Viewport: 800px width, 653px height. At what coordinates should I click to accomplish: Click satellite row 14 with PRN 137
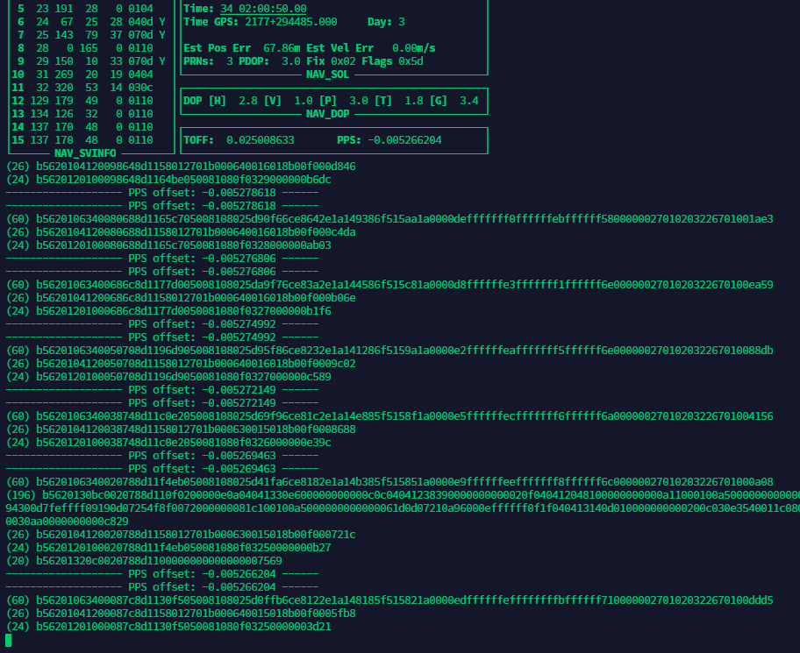[x=82, y=127]
